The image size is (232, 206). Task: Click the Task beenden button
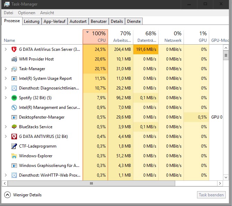tap(211, 195)
